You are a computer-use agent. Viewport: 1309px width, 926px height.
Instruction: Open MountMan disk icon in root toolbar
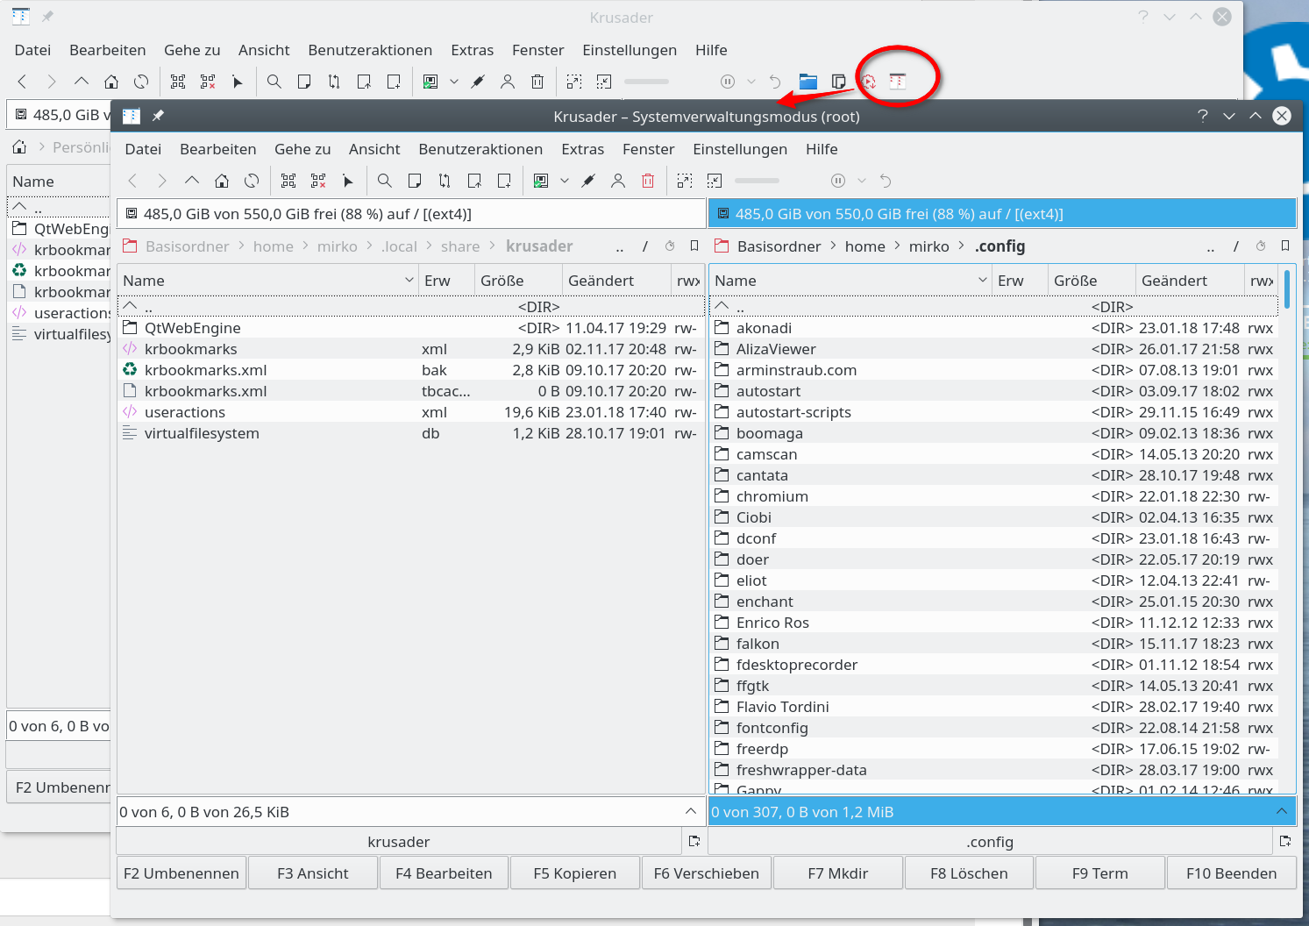541,181
